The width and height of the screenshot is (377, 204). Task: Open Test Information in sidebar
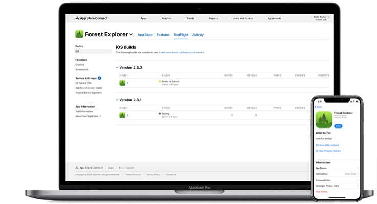84,112
